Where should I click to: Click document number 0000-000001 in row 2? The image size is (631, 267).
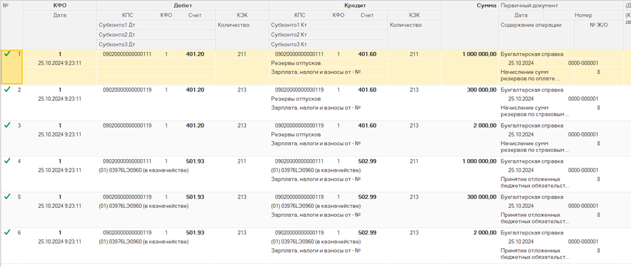click(583, 99)
